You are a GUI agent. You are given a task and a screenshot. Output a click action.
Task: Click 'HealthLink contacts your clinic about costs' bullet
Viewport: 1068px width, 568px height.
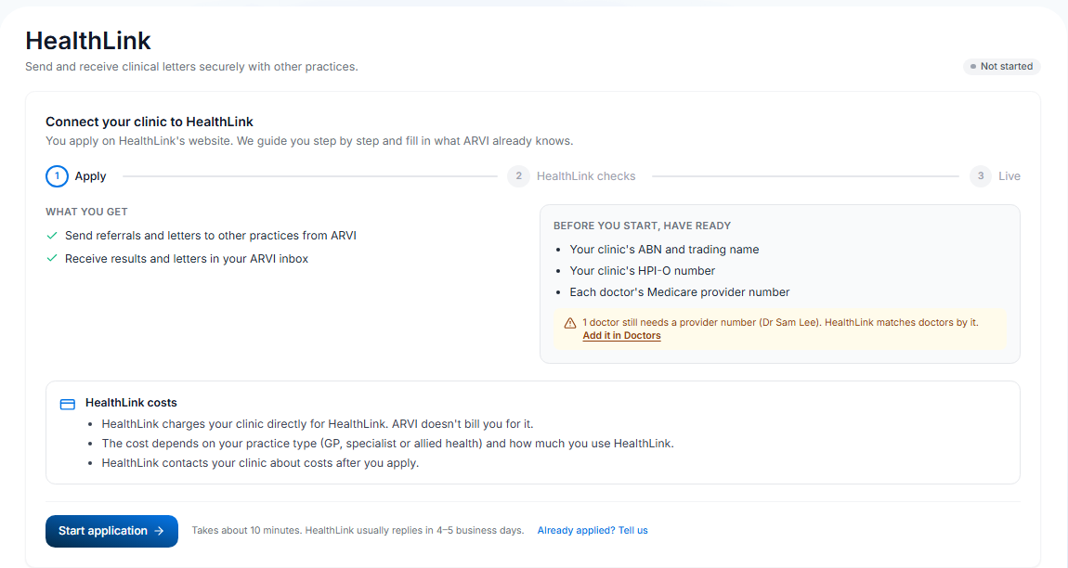260,463
